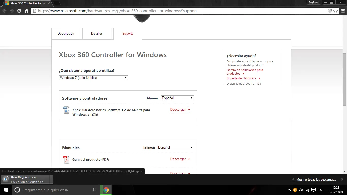Open the operating system dropdown
Screen dimensions: 347x195
[x=93, y=78]
